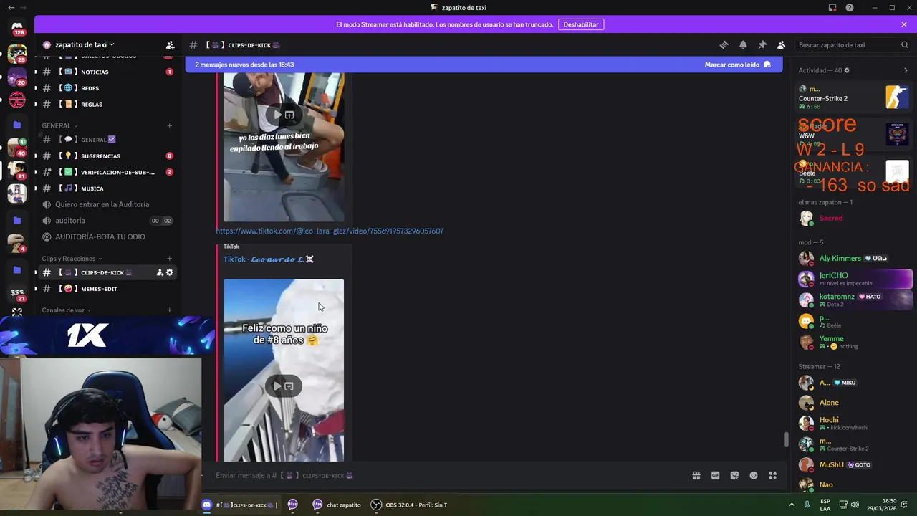This screenshot has width=917, height=516.
Task: Show hidden tray icons chevron
Action: click(792, 505)
